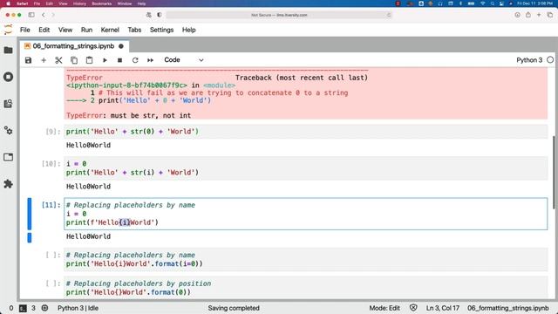Go back in Safari
Viewport: 558px width, 314px height.
pyautogui.click(x=44, y=15)
